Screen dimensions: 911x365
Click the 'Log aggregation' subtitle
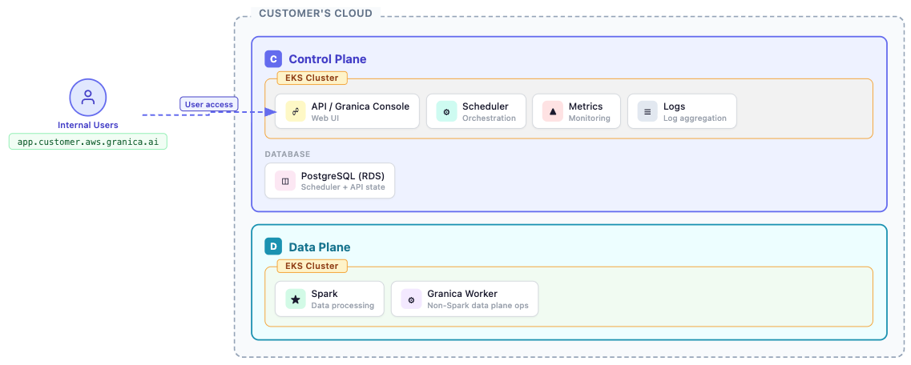(x=695, y=118)
